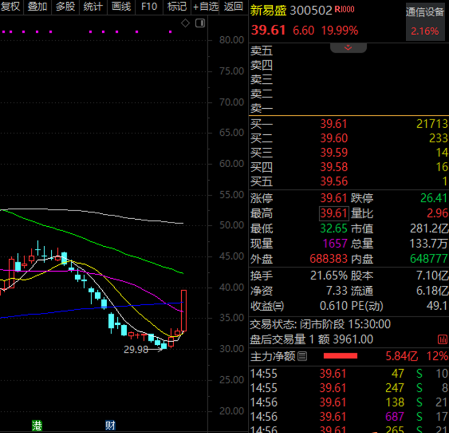Screen dimensions: 449x433
Task: Open the 主力净额 details list icon
Action: [x=302, y=356]
